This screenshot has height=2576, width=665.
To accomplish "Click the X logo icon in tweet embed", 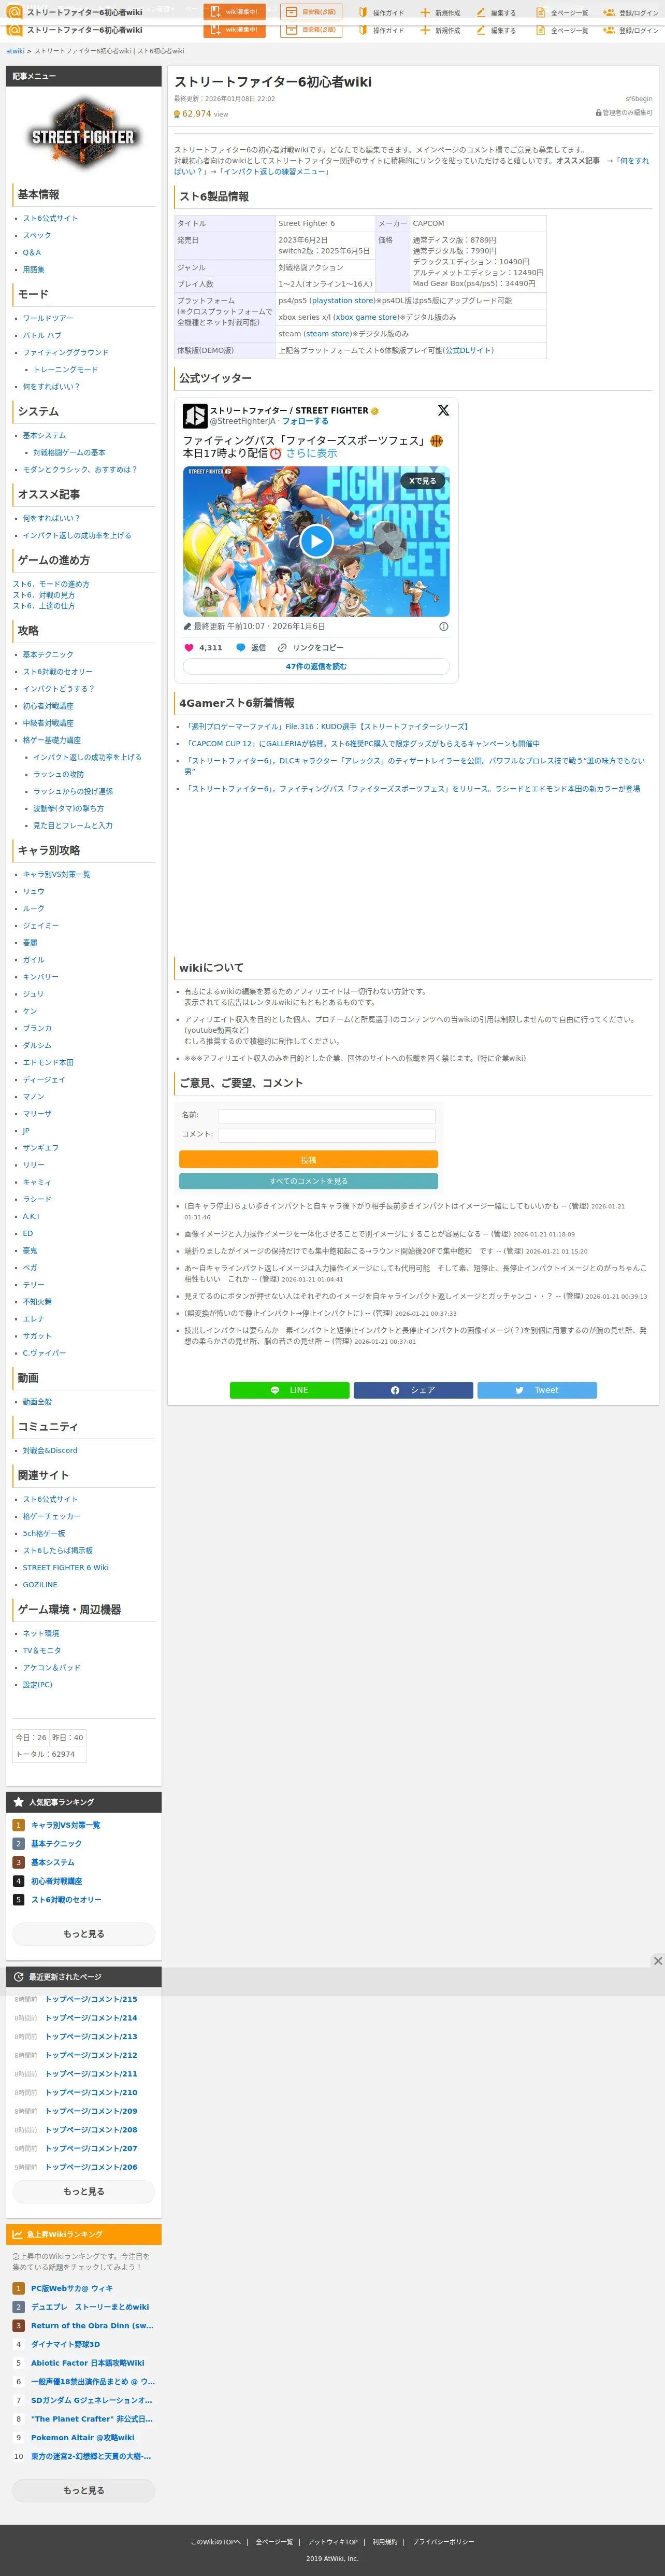I will click(443, 410).
